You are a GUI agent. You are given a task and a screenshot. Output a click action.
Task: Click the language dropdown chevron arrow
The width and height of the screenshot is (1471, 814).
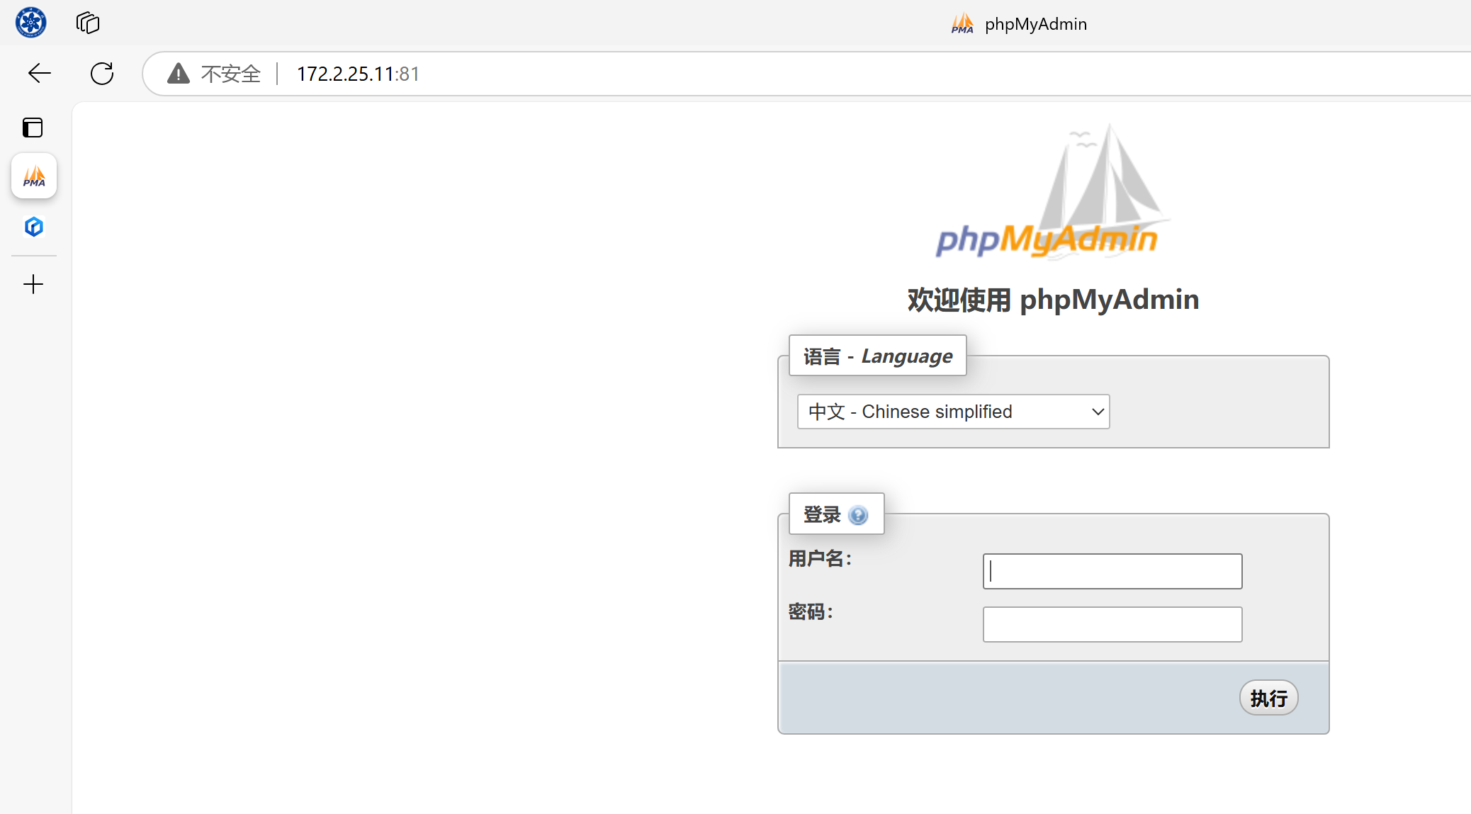pyautogui.click(x=1098, y=412)
